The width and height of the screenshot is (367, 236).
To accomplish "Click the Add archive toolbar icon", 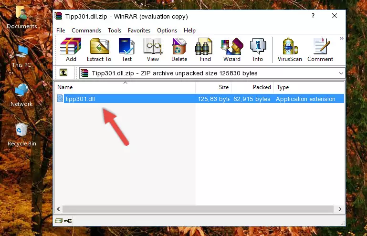I will (x=71, y=50).
